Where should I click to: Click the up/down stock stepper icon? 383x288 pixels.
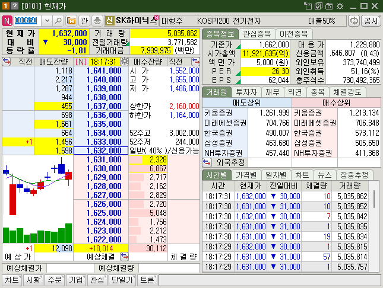97,21
